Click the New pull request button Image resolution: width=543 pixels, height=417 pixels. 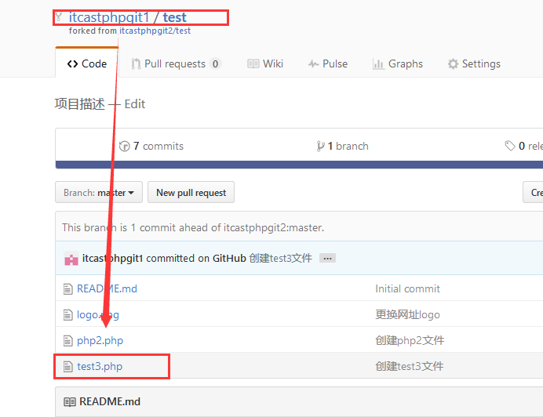[191, 192]
